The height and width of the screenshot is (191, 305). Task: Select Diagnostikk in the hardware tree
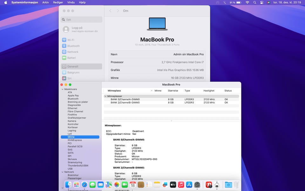coord(74,105)
